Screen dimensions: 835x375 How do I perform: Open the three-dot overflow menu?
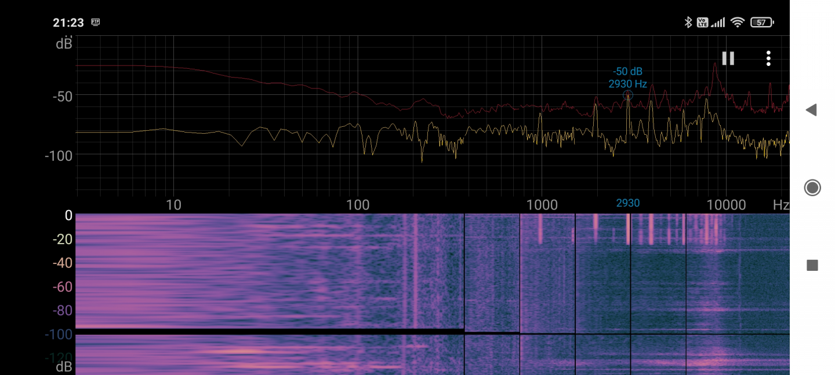[768, 58]
